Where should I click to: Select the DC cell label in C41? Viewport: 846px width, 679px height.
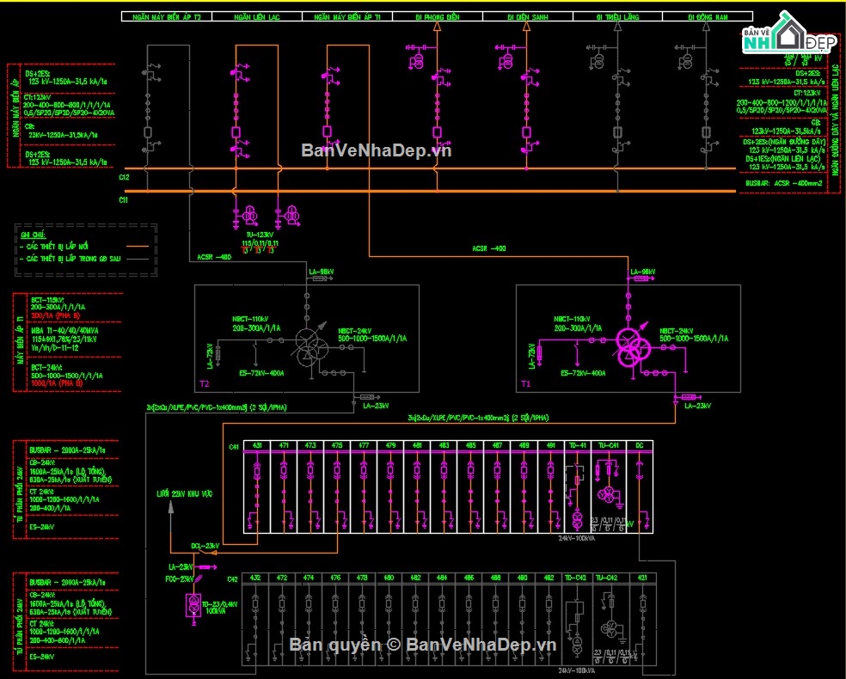[640, 446]
